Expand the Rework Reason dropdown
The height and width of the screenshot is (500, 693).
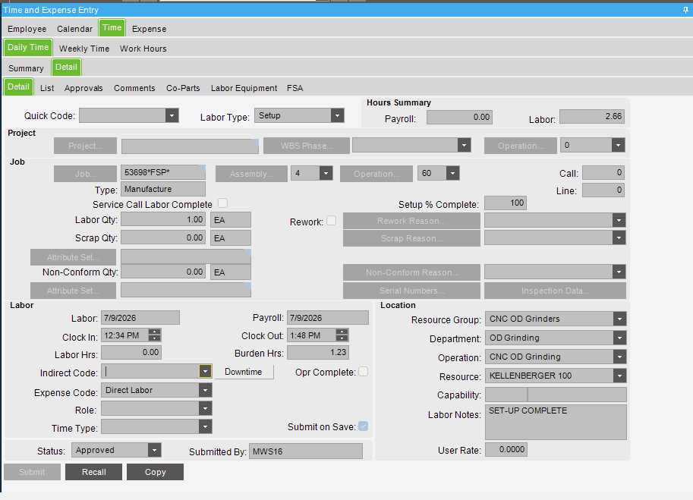[619, 220]
